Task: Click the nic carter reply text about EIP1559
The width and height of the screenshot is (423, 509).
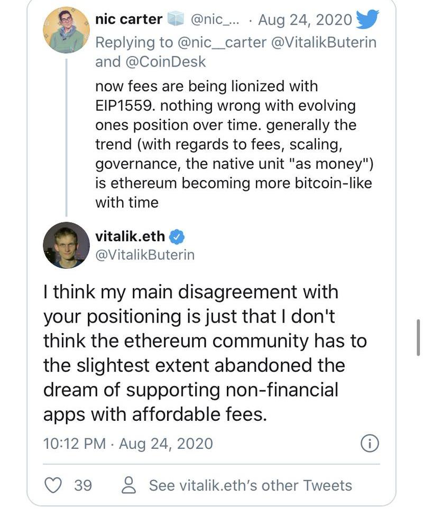Action: [x=234, y=144]
